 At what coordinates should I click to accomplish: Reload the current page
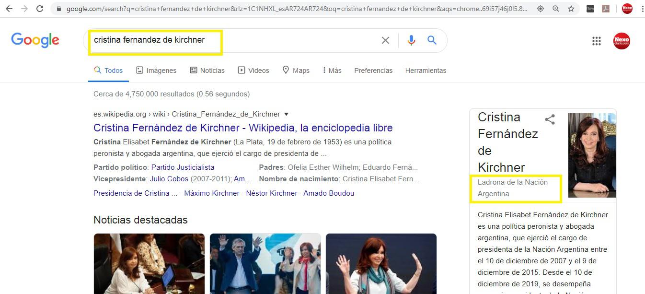(x=40, y=8)
